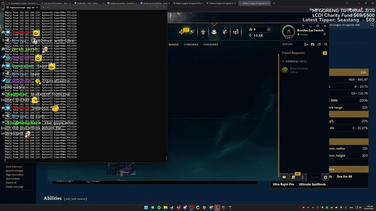Click the plus button to purchase RP
This screenshot has height=211, width=376.
pos(268,29)
